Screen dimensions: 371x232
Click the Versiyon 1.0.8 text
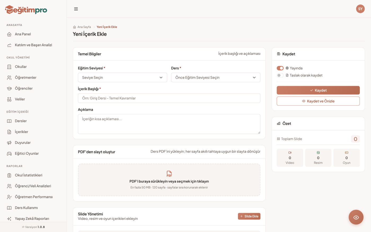pyautogui.click(x=33, y=227)
